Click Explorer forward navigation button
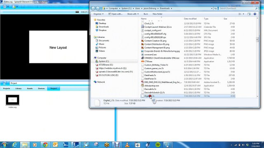 pyautogui.click(x=98, y=8)
